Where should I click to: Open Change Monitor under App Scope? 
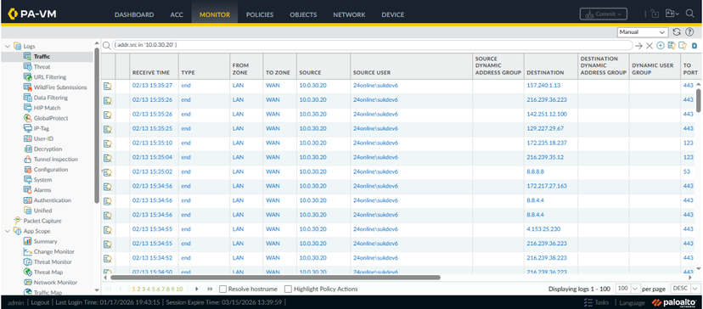pos(53,251)
